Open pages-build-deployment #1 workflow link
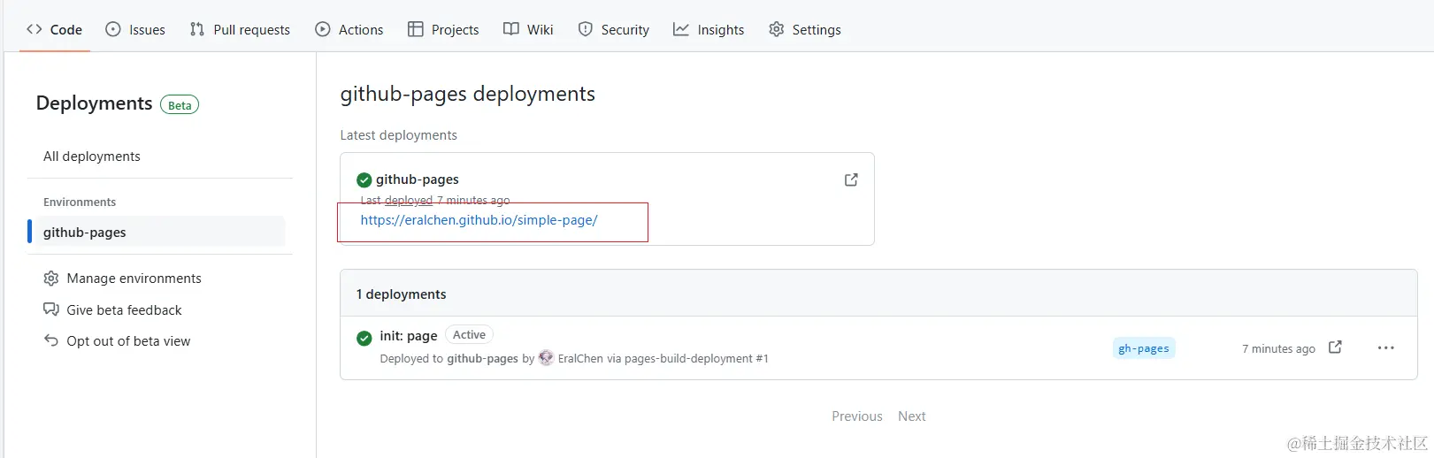Screen dimensions: 1434x458 click(x=696, y=359)
